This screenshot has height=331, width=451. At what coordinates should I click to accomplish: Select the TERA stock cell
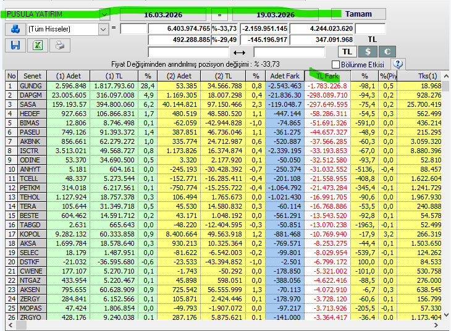(32, 206)
